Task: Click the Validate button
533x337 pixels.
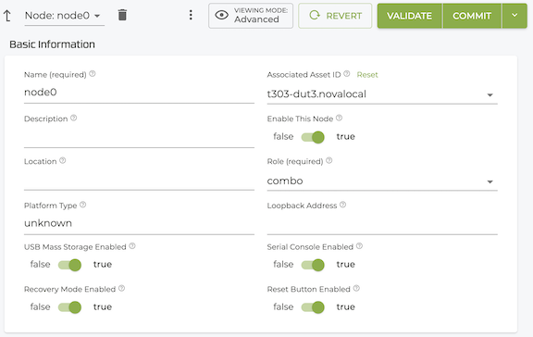Action: [410, 16]
